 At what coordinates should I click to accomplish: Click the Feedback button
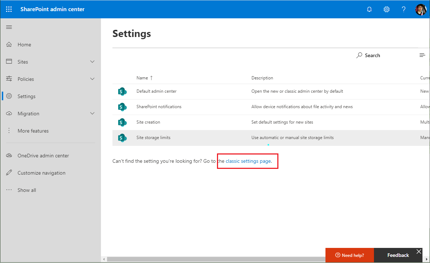(398, 255)
